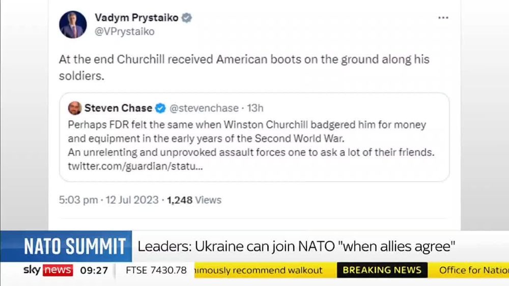509x286 pixels.
Task: Click Steven Chase's small avatar
Action: pyautogui.click(x=75, y=108)
